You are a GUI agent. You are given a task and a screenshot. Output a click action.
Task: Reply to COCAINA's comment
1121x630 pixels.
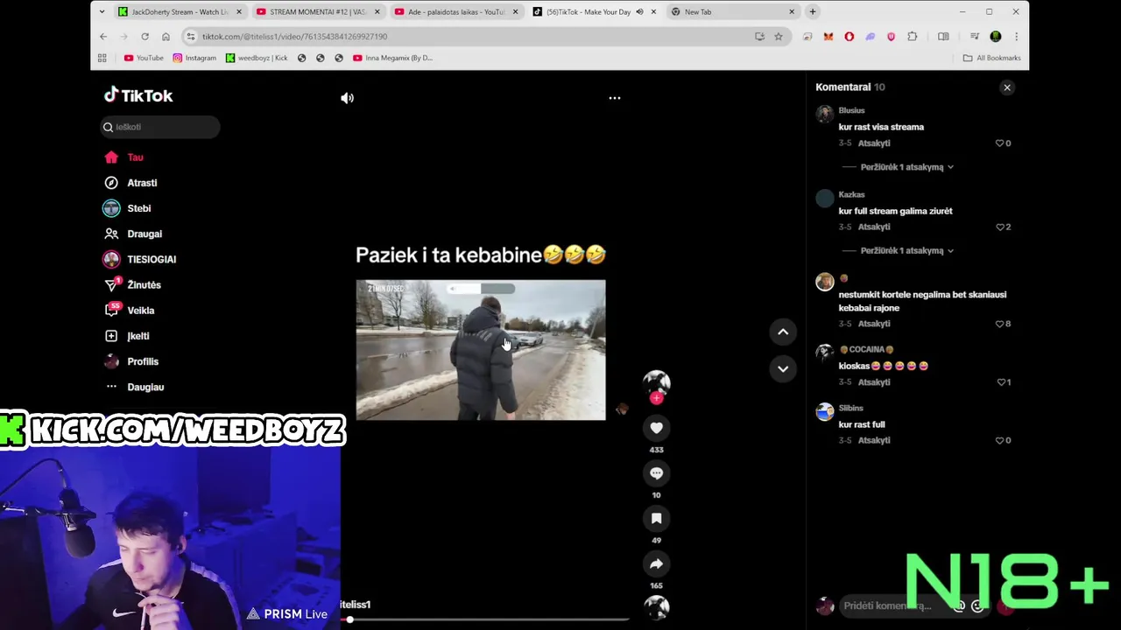[x=874, y=382]
